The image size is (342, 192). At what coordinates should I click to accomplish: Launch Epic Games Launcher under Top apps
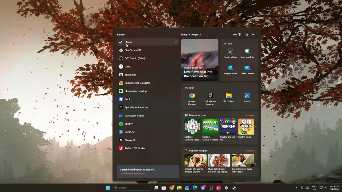pos(210,99)
